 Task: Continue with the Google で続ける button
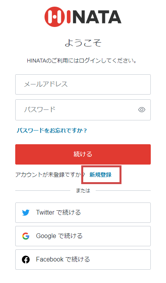[83, 236]
